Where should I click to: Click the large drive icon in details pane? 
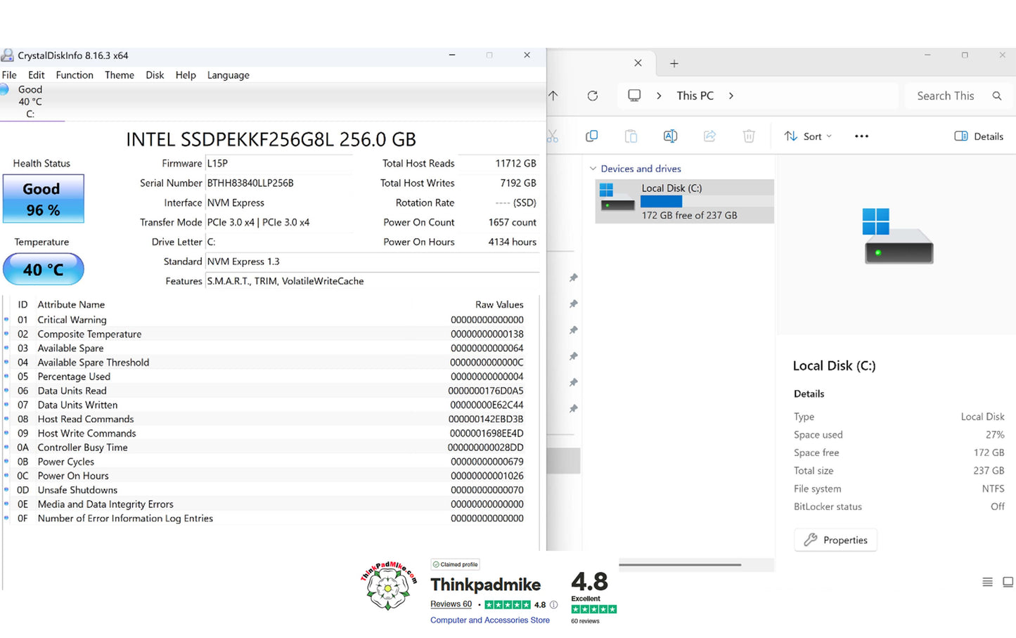(898, 236)
